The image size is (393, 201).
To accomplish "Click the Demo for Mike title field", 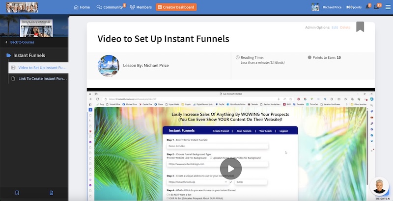I will (218, 146).
